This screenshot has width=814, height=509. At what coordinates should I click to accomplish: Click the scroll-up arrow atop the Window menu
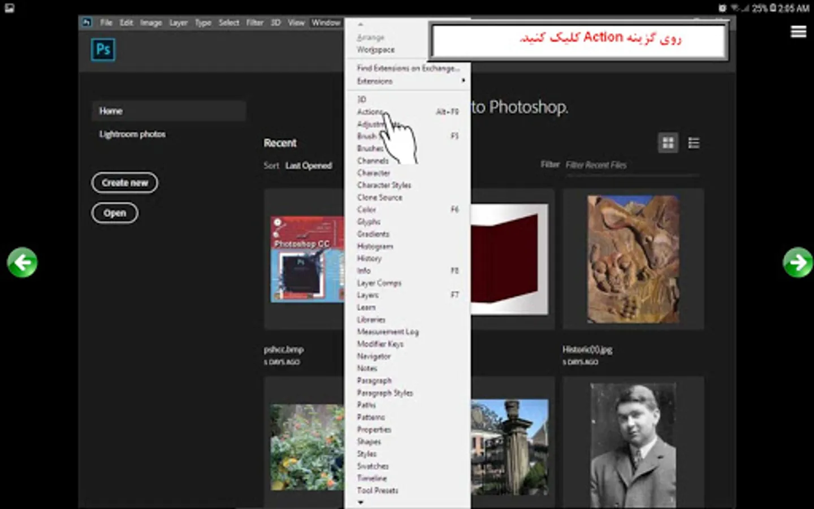coord(361,24)
